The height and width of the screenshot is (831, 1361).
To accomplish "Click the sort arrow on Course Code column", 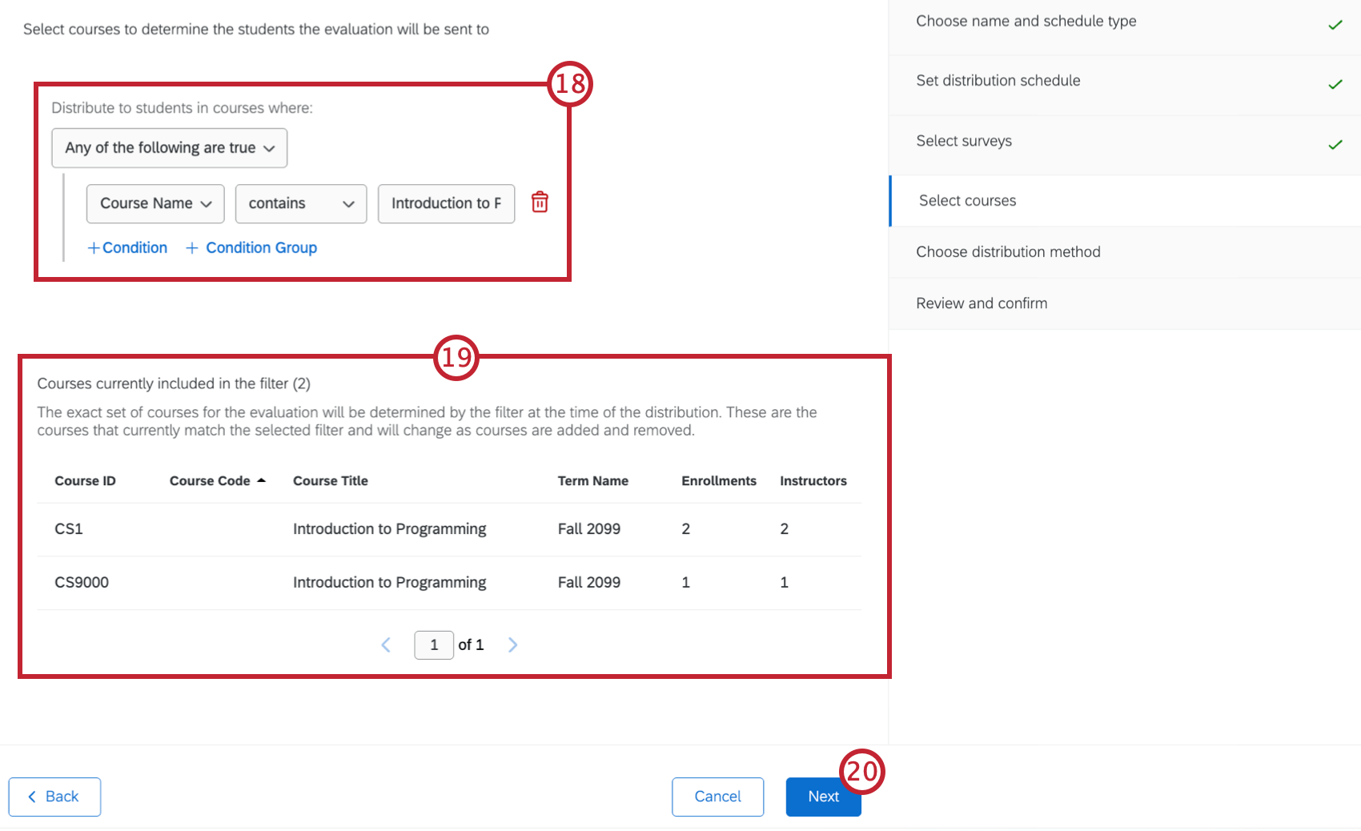I will tap(262, 480).
